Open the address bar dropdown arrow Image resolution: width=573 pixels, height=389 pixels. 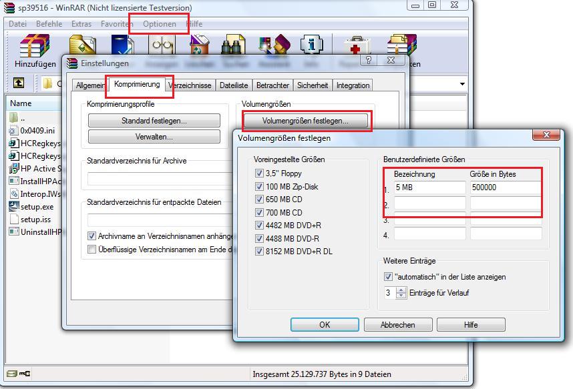(462, 84)
